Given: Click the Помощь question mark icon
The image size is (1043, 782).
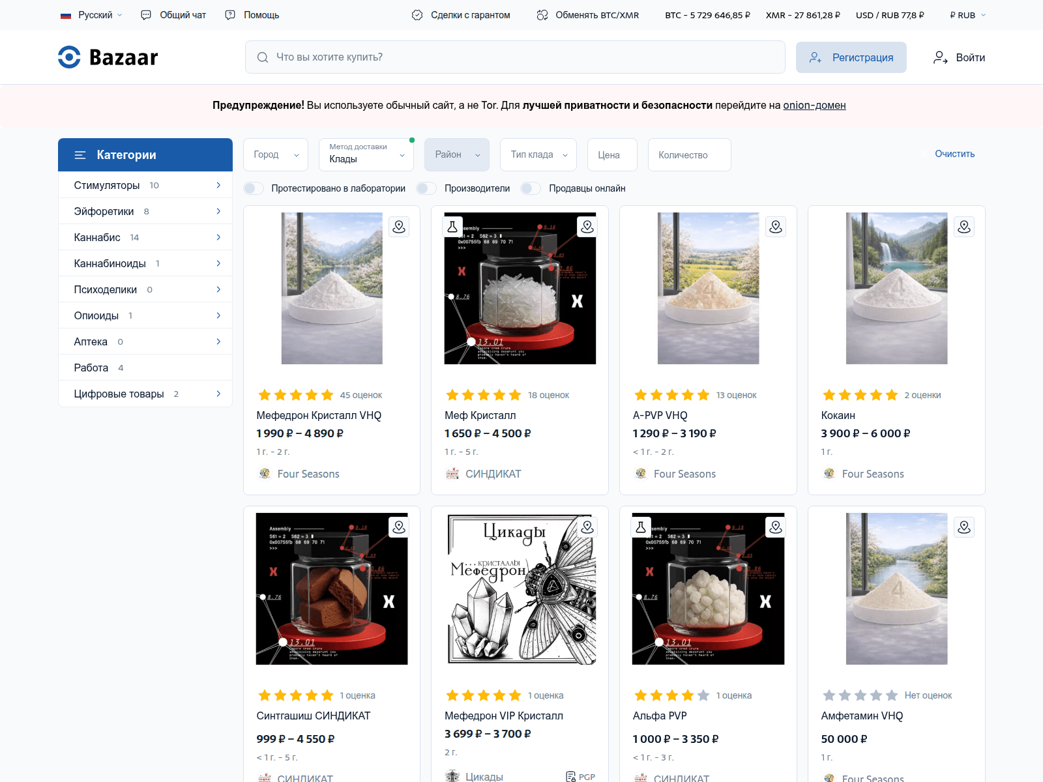Looking at the screenshot, I should coord(229,14).
